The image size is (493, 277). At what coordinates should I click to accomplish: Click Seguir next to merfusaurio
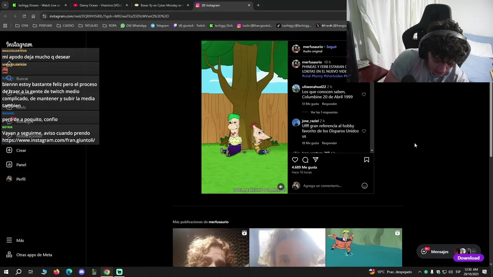tap(331, 47)
